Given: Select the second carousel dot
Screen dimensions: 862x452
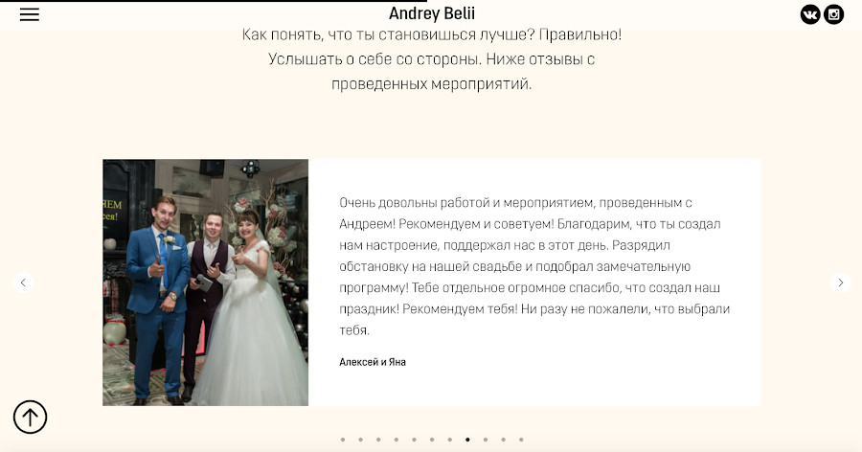Looking at the screenshot, I should 361,440.
